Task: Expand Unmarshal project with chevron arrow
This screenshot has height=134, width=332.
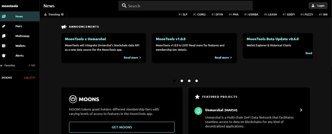Action: click(301, 110)
